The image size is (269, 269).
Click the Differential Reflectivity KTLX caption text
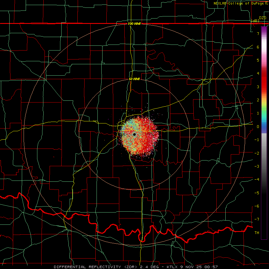136,267
